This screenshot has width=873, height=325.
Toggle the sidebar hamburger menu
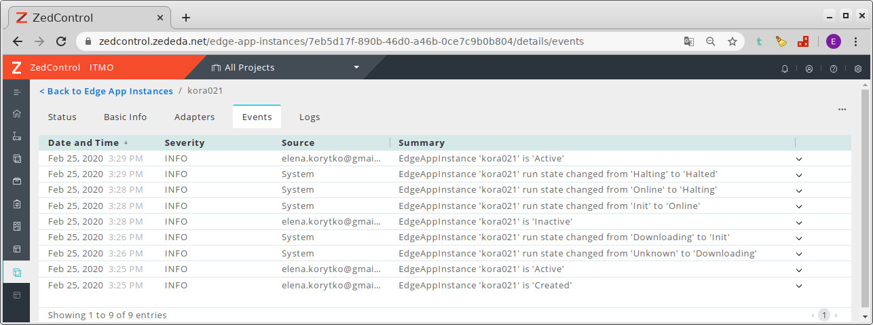coord(17,92)
